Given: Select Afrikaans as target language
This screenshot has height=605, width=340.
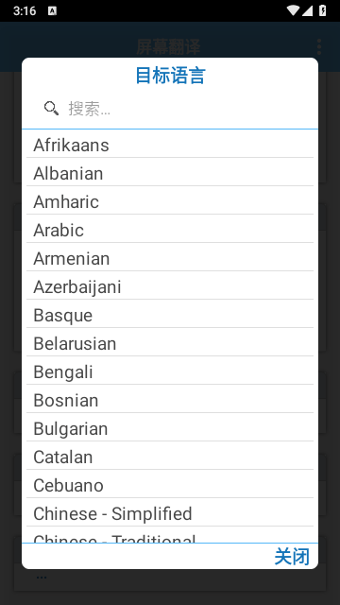Looking at the screenshot, I should 170,145.
